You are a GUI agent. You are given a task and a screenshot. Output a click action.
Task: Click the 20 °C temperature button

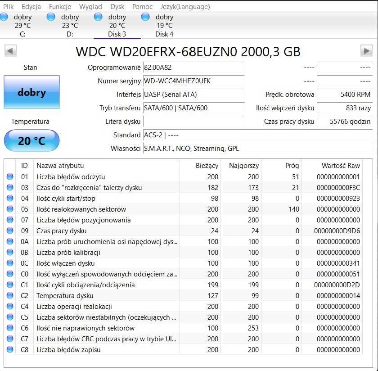tap(31, 140)
